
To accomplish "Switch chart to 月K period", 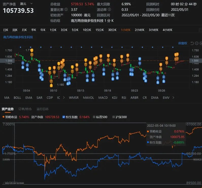I will 24,30.
